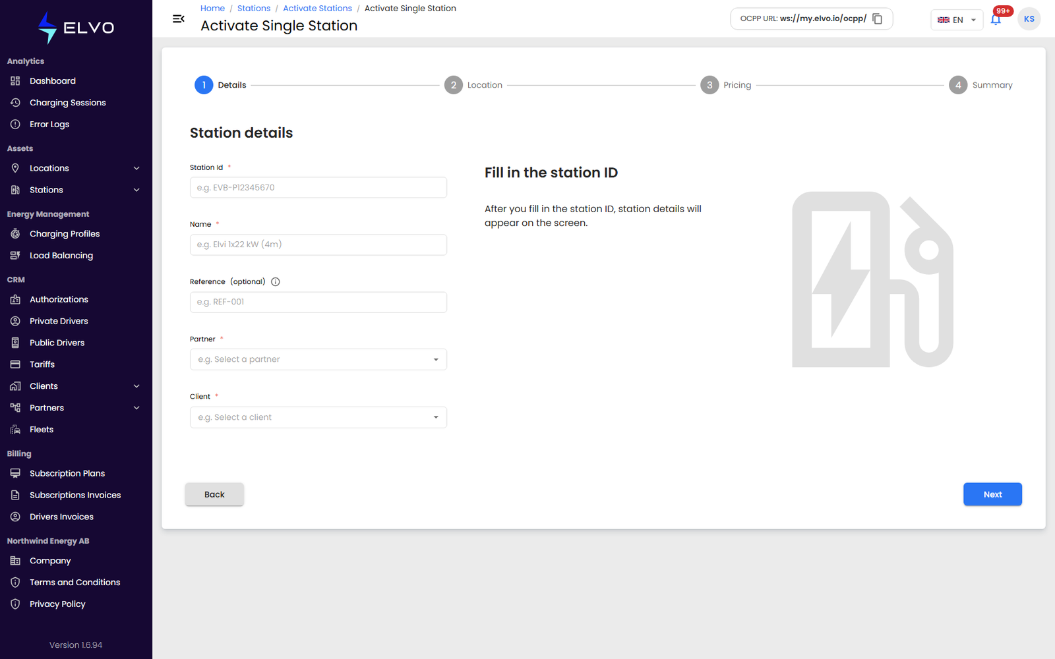Click the Back button

pyautogui.click(x=214, y=494)
